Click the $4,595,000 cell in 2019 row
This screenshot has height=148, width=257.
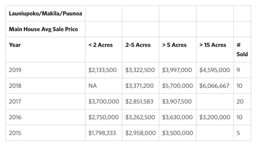[215, 70]
